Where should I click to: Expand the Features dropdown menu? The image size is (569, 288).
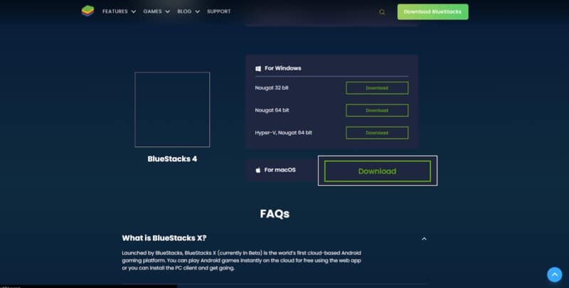(x=119, y=11)
